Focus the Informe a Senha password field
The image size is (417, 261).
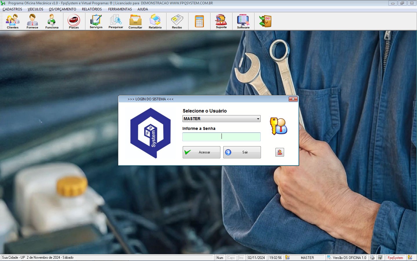click(222, 137)
